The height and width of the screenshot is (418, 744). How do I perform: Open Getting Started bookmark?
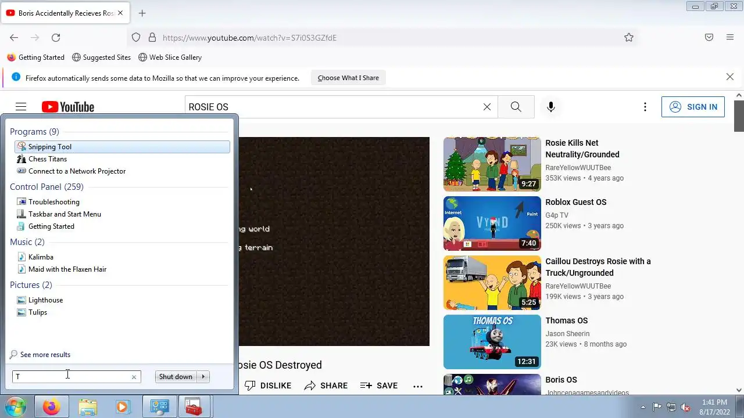pos(35,57)
